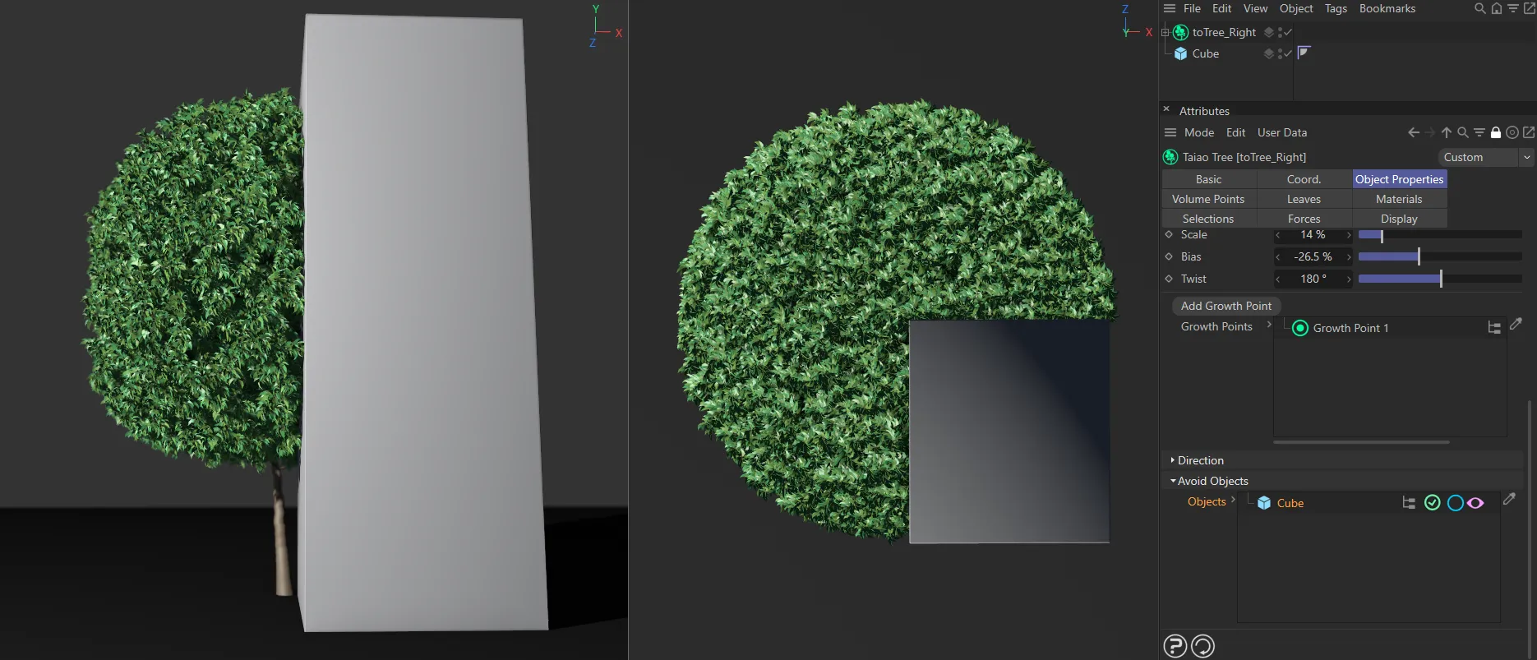Toggle the green checkmark for Cube avoid object

(1433, 503)
